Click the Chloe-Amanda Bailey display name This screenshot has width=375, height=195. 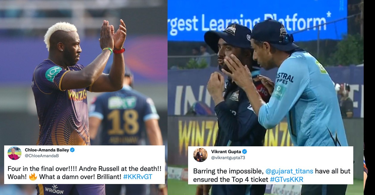pos(47,150)
